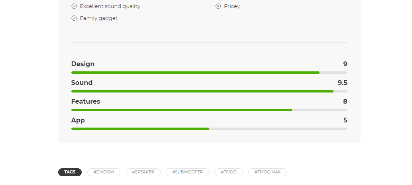Go to the #TIVOO tag page

click(x=228, y=172)
